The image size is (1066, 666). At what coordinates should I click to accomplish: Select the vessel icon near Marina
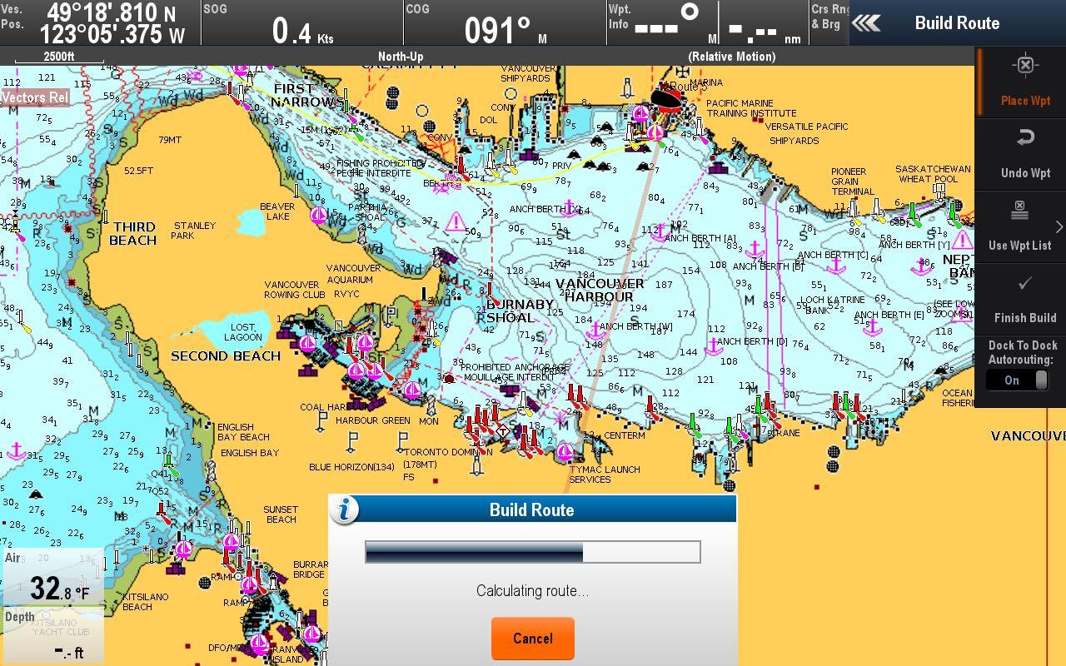click(x=667, y=99)
